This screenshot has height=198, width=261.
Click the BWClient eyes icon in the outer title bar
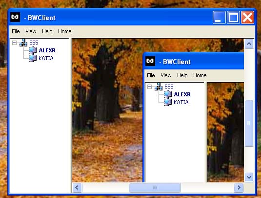pyautogui.click(x=15, y=17)
